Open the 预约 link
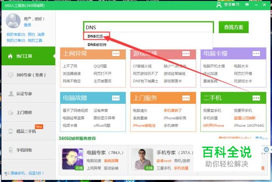This screenshot has height=182, width=272. [31, 34]
